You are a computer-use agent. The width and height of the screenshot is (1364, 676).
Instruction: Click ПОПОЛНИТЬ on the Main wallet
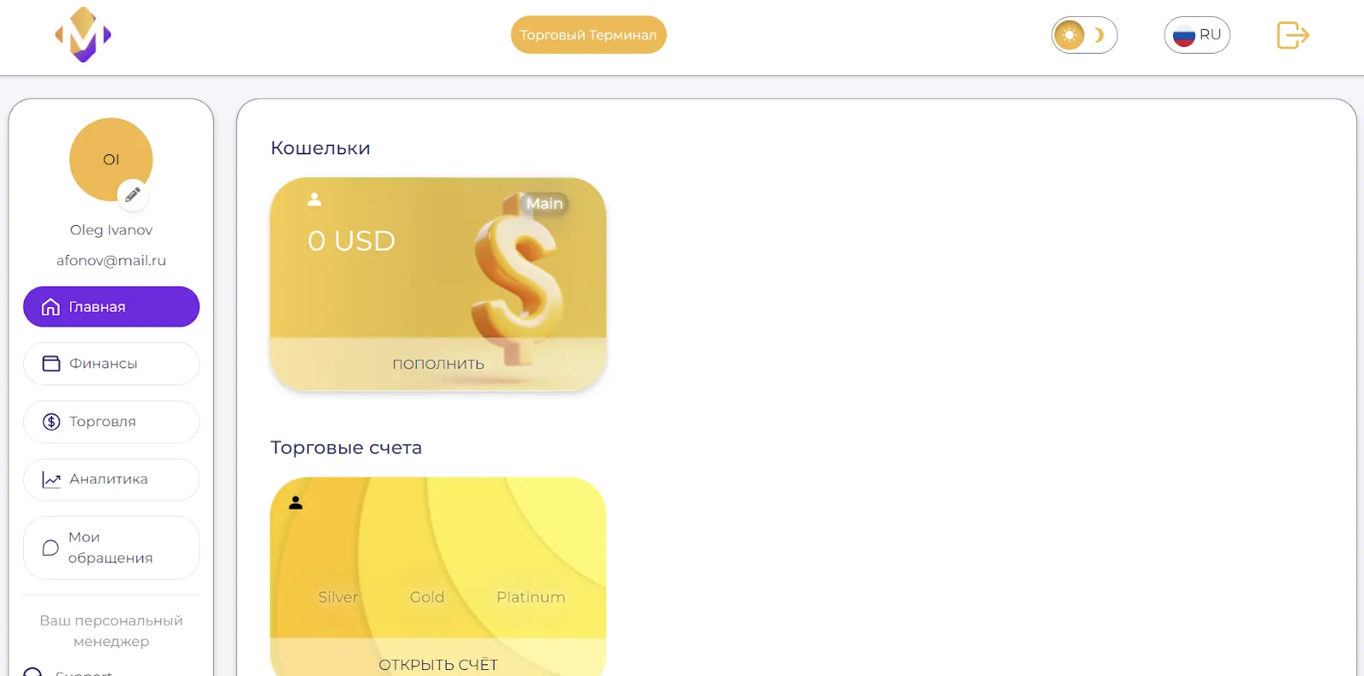click(x=438, y=364)
